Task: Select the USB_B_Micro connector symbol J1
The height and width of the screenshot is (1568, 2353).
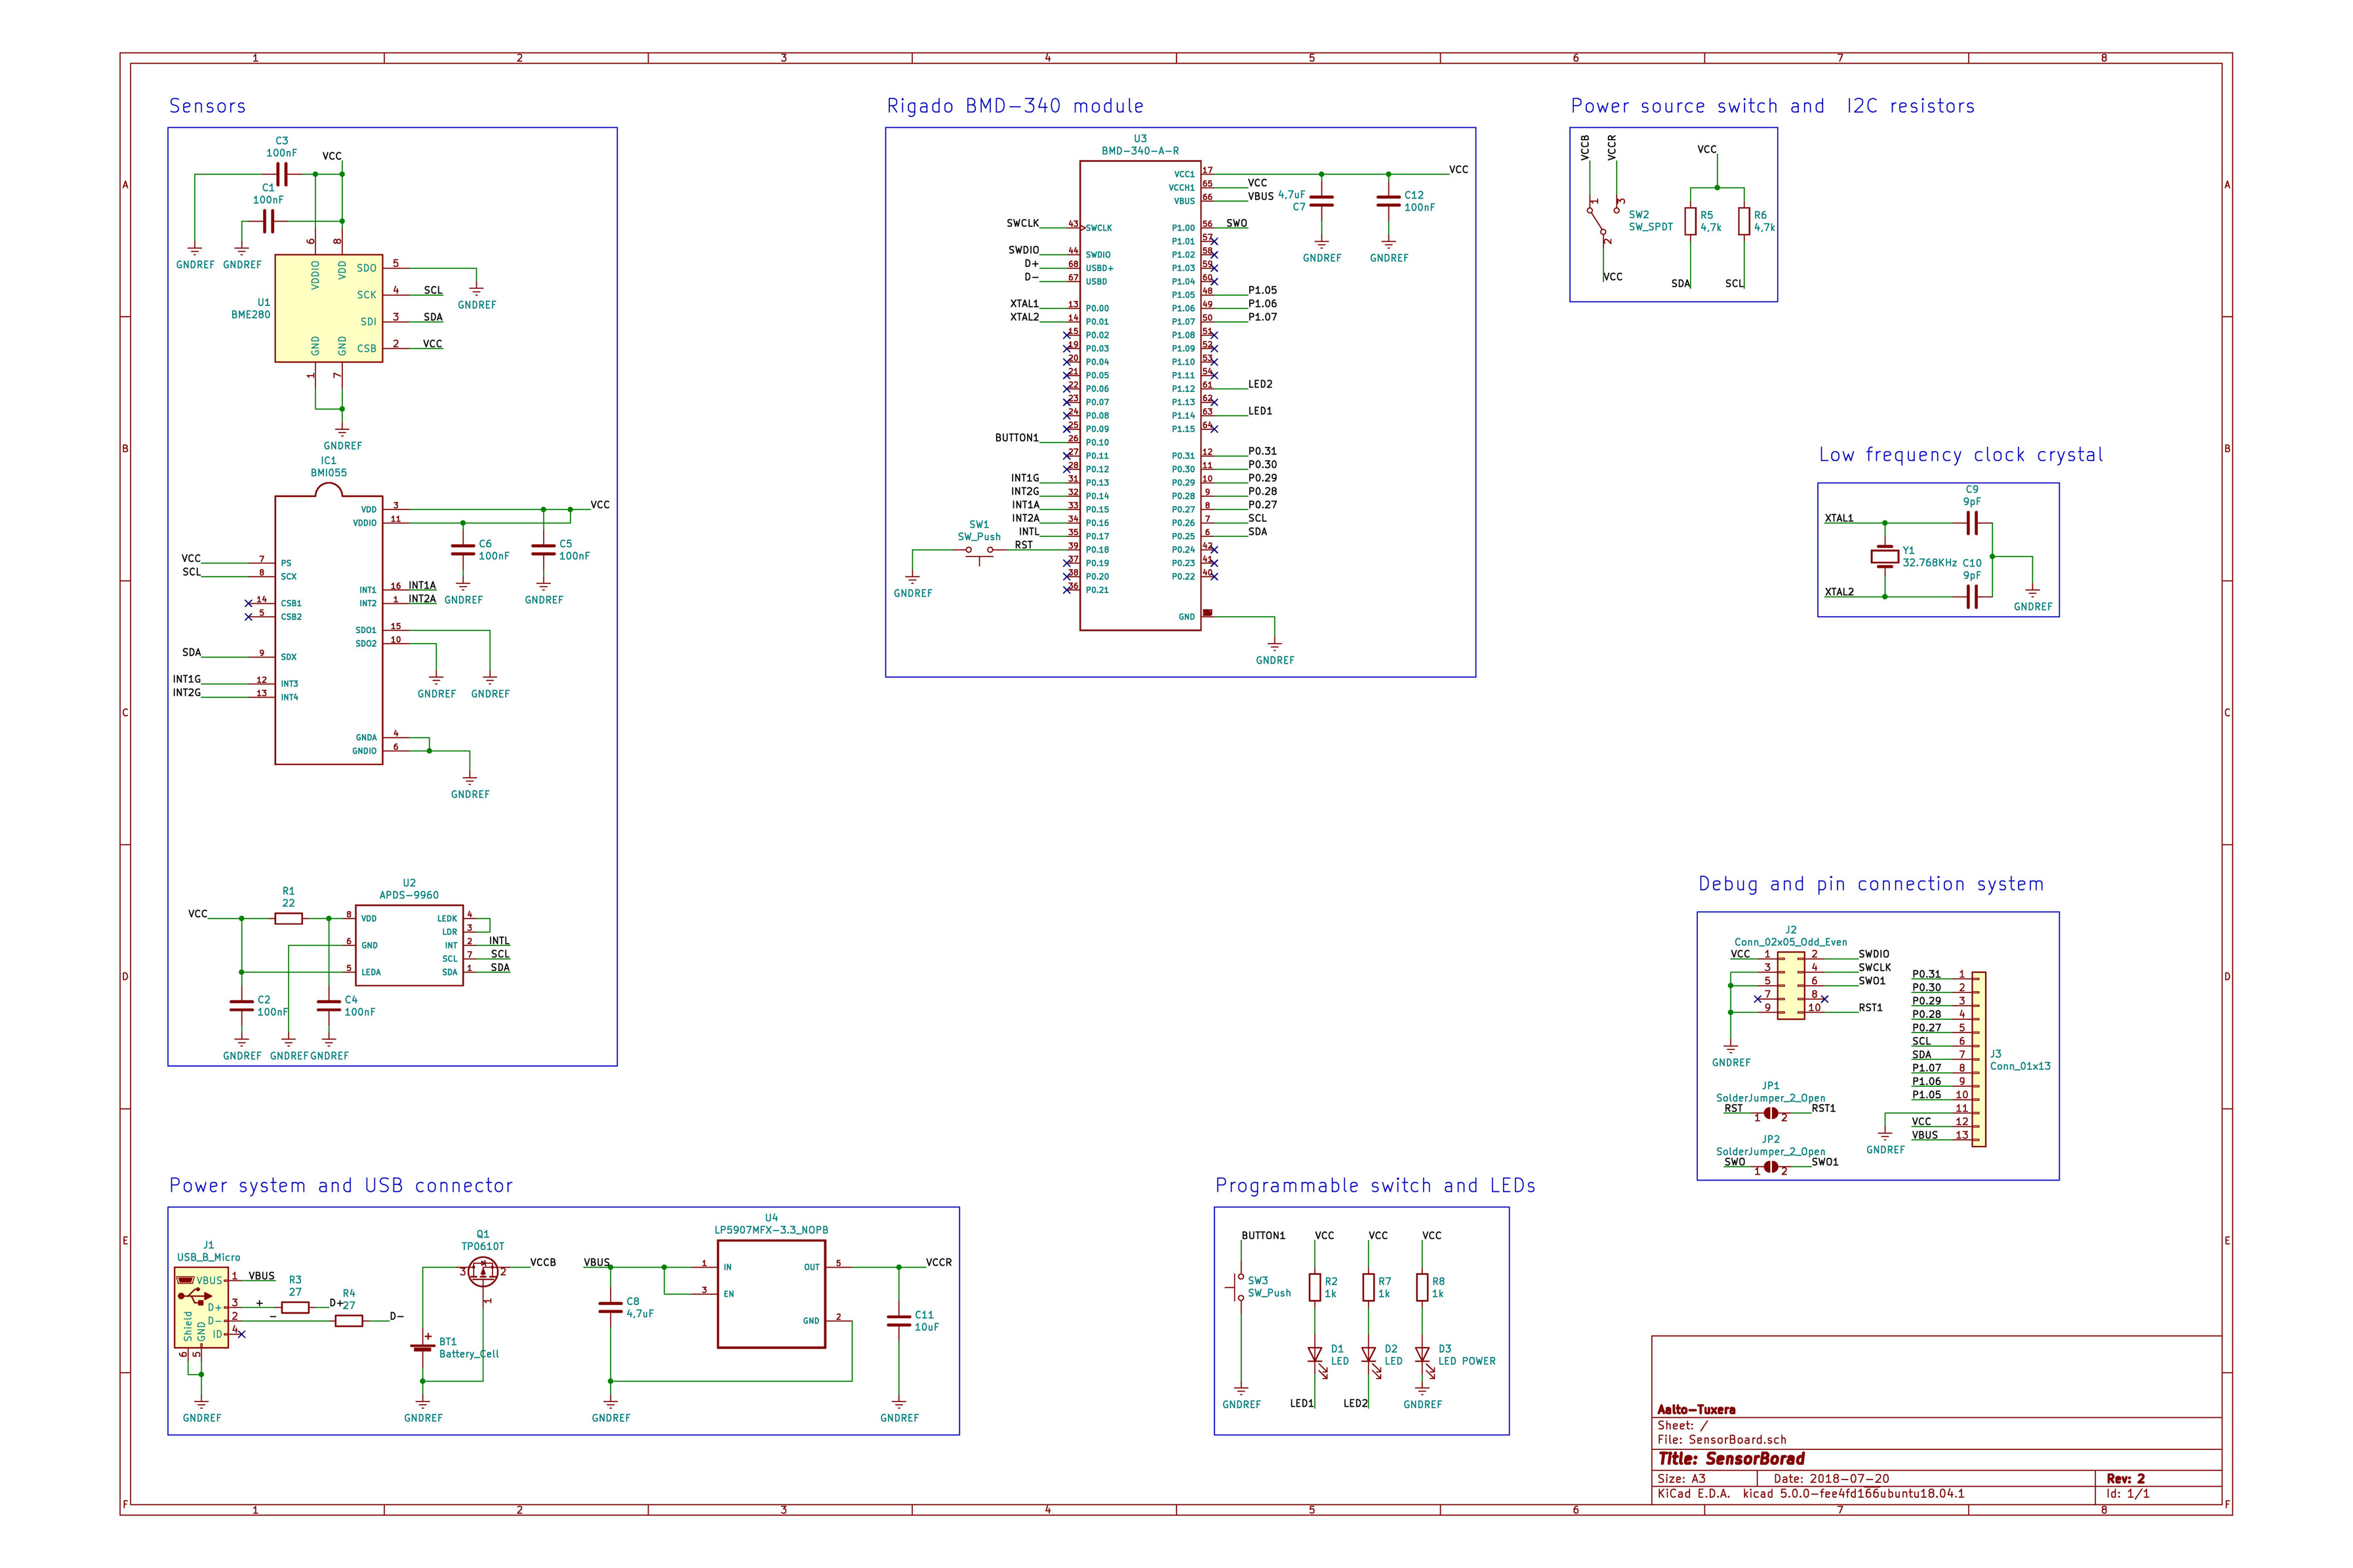Action: click(x=200, y=1309)
